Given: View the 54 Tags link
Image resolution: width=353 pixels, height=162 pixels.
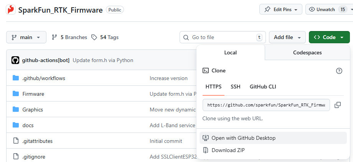Looking at the screenshot, I should pyautogui.click(x=105, y=37).
